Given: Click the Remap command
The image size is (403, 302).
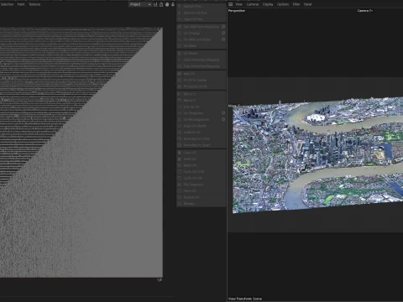Looking at the screenshot, I should [x=201, y=204].
